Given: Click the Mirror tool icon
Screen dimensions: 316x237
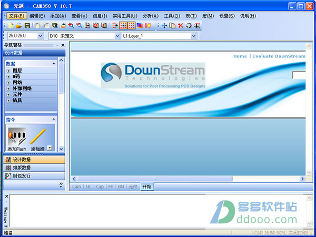Looking at the screenshot, I should (x=197, y=26).
